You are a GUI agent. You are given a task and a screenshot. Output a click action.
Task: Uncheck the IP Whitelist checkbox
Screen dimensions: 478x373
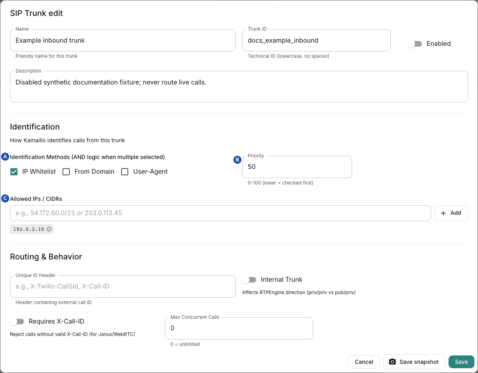pos(14,172)
